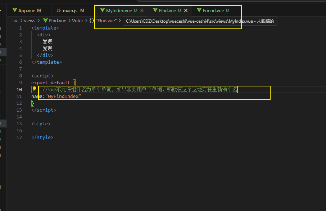Click the Vue icon on Friend.vue tab
Viewport: 326px width, 211px height.
[199, 10]
